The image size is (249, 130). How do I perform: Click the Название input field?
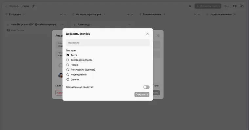pyautogui.click(x=108, y=43)
